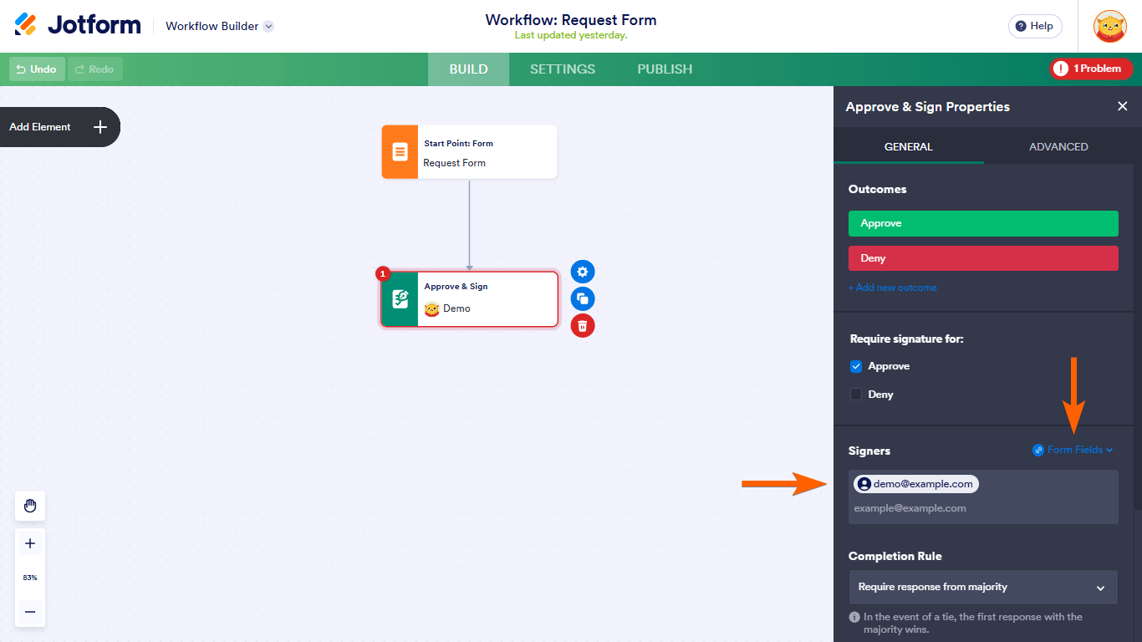Select the Start Point: Form node
Screen dimensions: 1142x642
pos(469,152)
